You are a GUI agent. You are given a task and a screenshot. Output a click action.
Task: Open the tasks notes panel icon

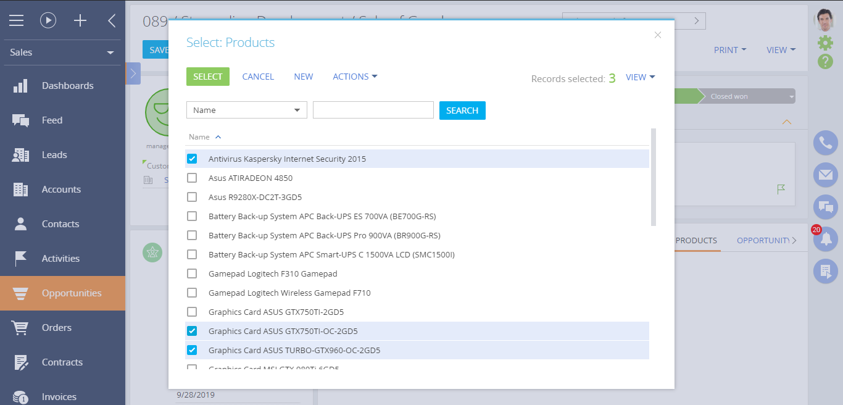[x=825, y=271]
